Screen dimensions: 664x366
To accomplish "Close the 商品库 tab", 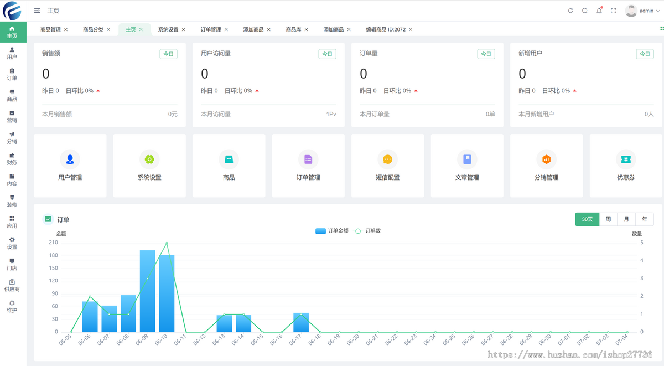I will (x=306, y=29).
